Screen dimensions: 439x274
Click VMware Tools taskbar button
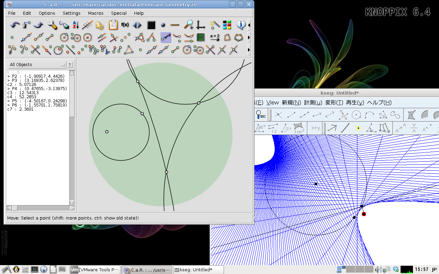[95, 270]
